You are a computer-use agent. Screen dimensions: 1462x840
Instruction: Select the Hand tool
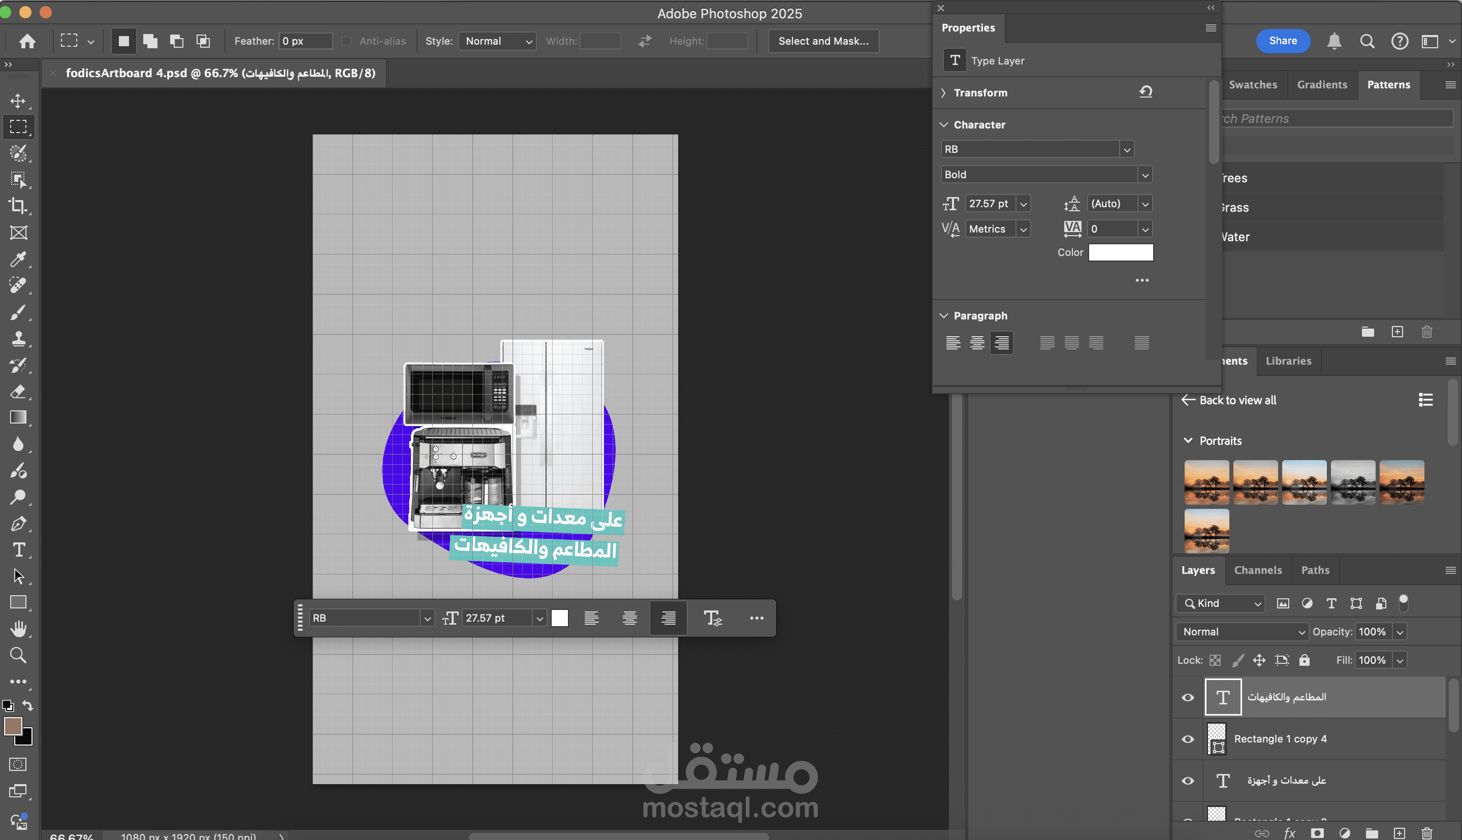pyautogui.click(x=18, y=628)
